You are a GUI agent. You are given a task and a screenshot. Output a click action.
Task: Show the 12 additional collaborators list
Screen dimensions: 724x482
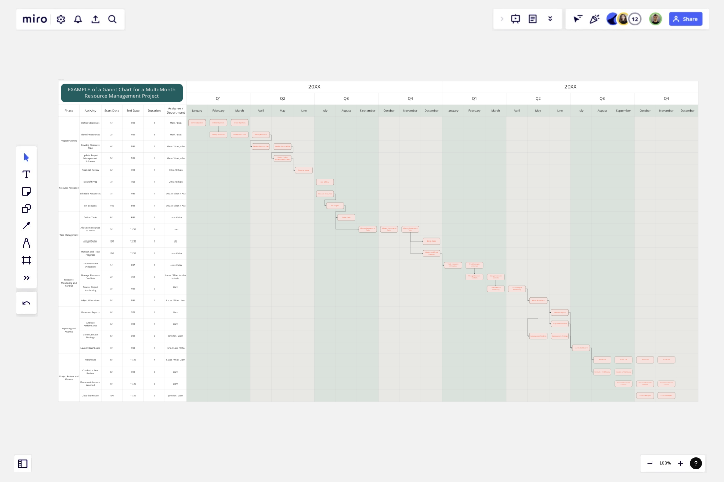coord(635,19)
